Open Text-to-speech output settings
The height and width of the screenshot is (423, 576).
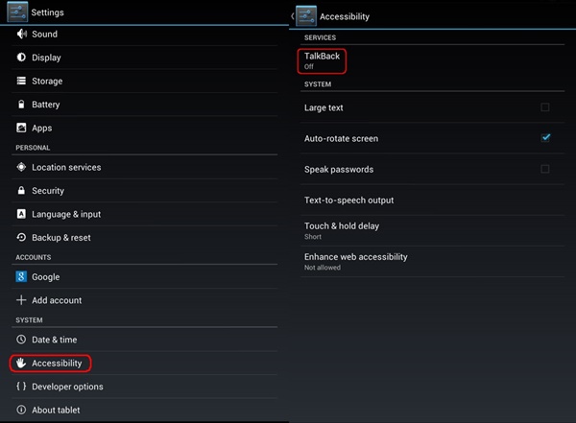[432, 200]
